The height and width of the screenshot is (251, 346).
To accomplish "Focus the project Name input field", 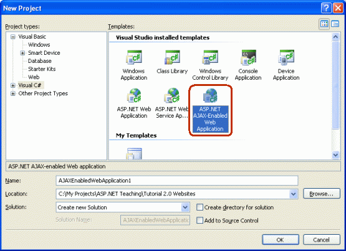I will (177, 181).
